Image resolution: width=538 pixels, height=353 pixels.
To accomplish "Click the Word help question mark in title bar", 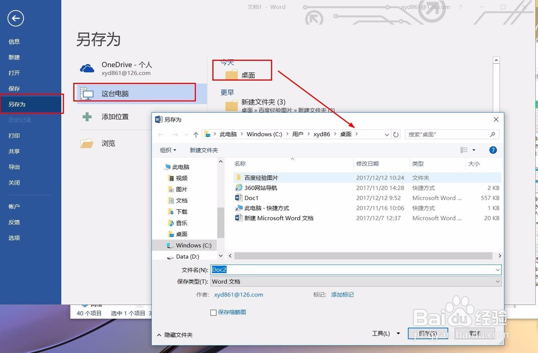I will pyautogui.click(x=460, y=7).
